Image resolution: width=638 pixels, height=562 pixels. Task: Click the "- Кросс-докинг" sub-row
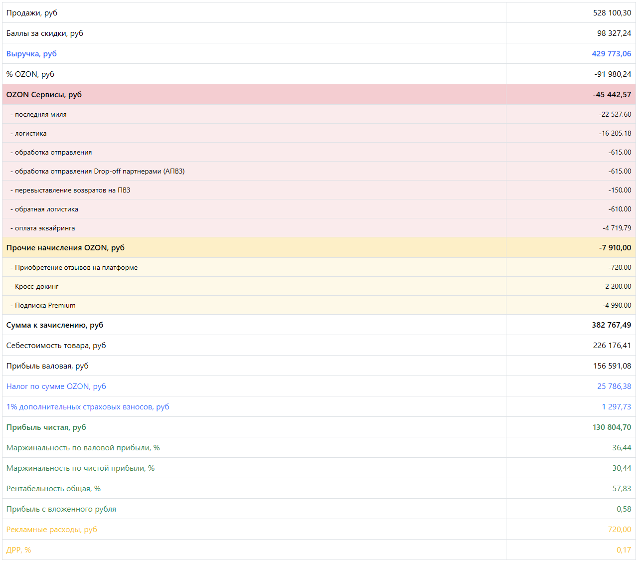36,287
